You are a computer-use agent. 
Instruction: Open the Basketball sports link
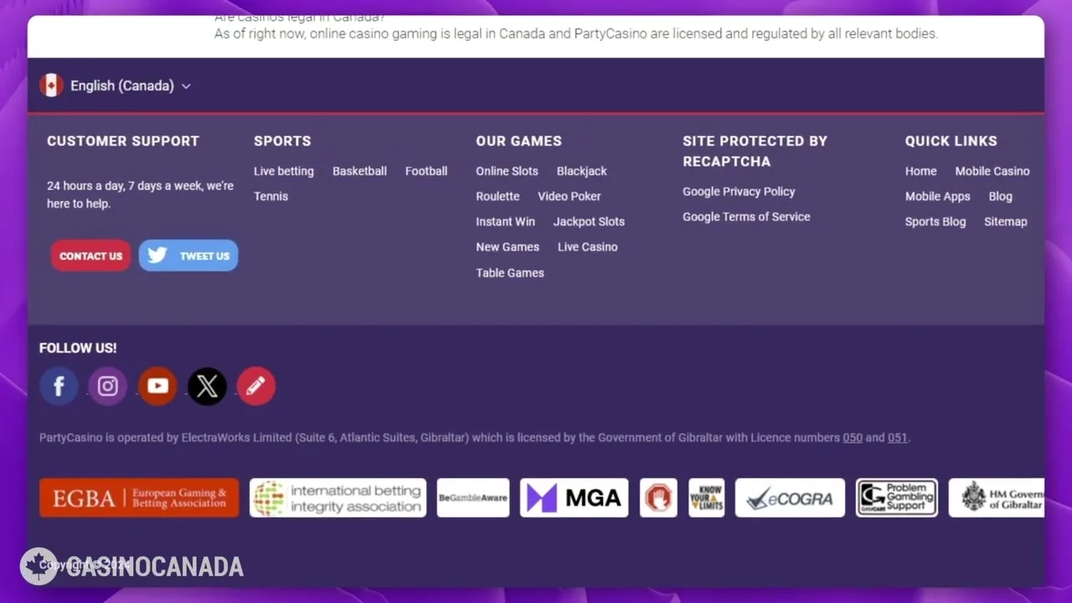(x=359, y=171)
